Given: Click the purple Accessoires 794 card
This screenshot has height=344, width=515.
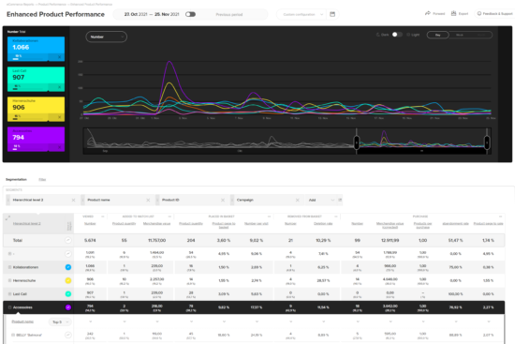Looking at the screenshot, I should click(x=37, y=139).
